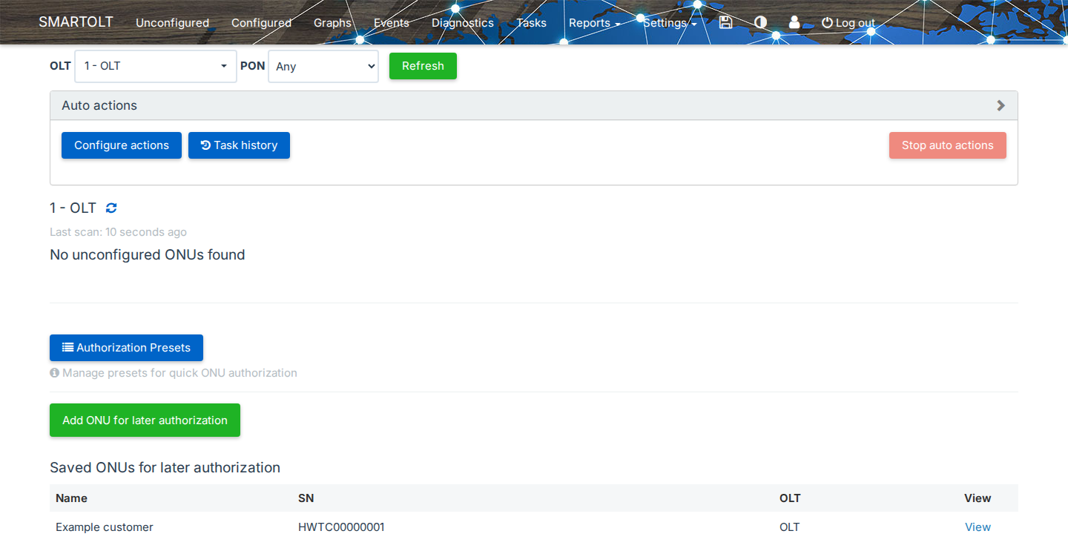Open the user profile icon
Image resolution: width=1068 pixels, height=551 pixels.
(x=794, y=22)
